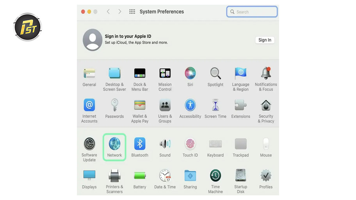Open Extensions preferences

click(241, 109)
